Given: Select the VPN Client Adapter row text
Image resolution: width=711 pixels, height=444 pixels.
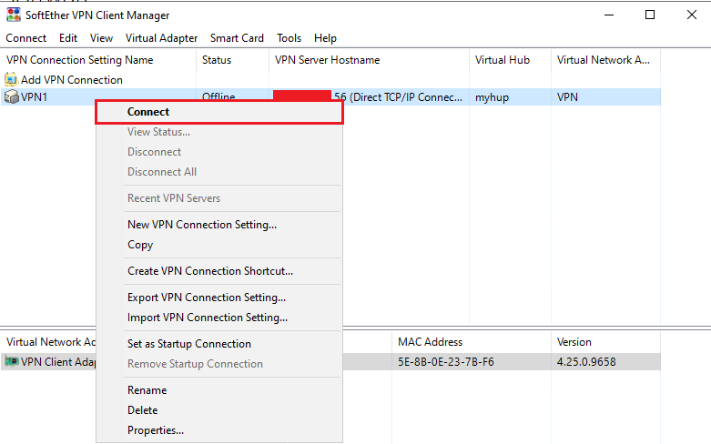Looking at the screenshot, I should tap(58, 362).
